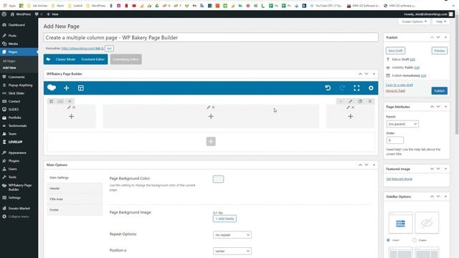
Task: Select the Disable sidebar radio button
Action: pyautogui.click(x=415, y=240)
